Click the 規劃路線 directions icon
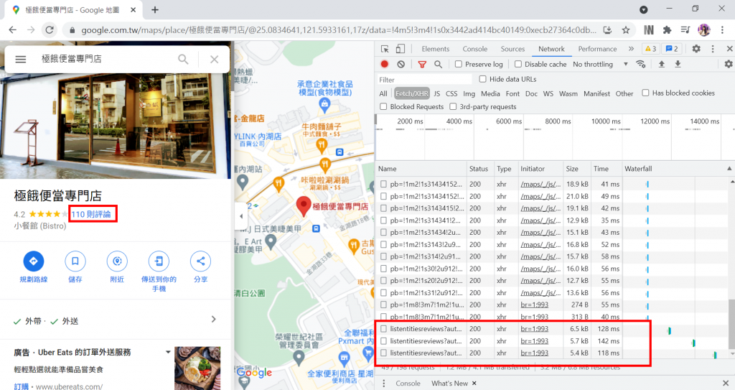735x390 pixels. [33, 261]
